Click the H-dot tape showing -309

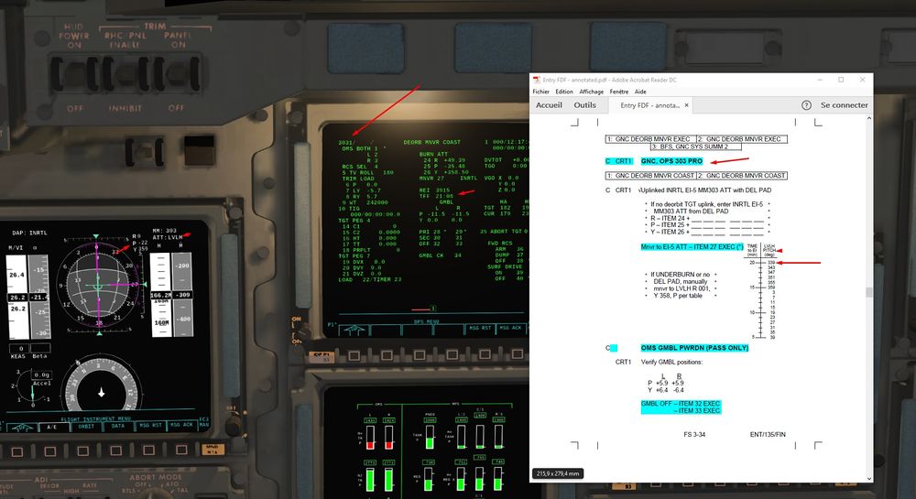183,295
